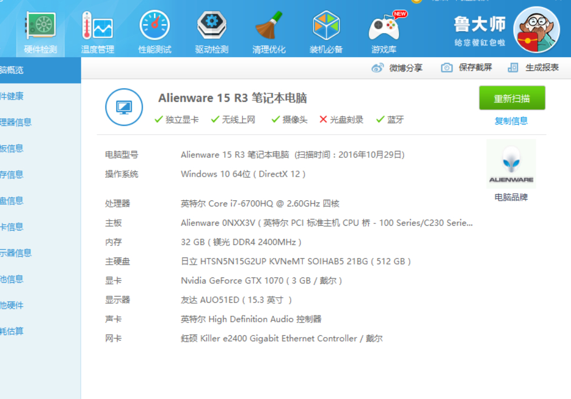Click the Alienware brand logo thumbnail
The height and width of the screenshot is (399, 571).
[x=511, y=164]
